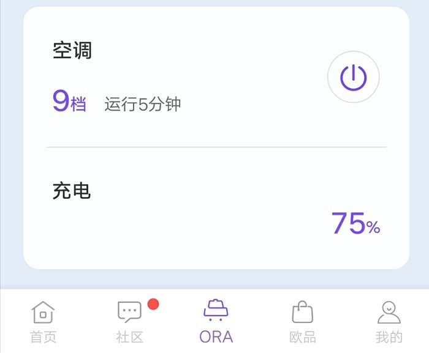The image size is (429, 353).
Task: Tap the home house icon
Action: [x=43, y=312]
